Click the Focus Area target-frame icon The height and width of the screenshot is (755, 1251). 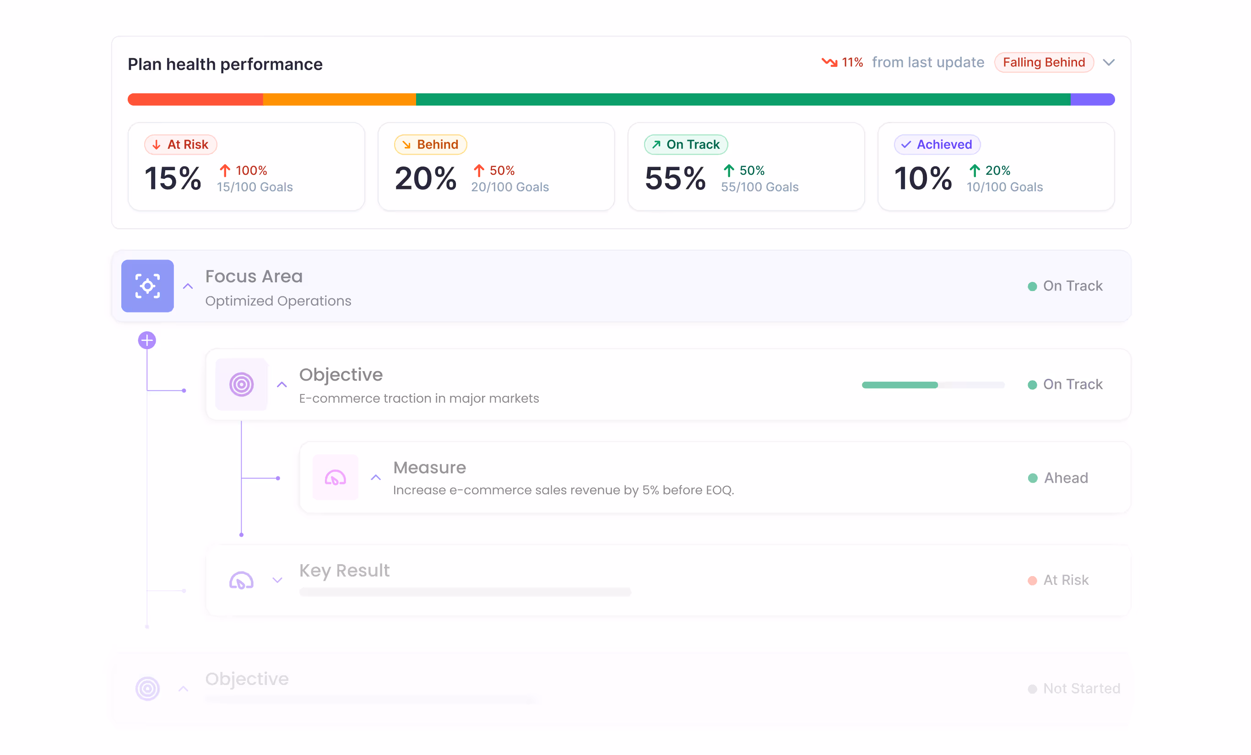pyautogui.click(x=147, y=286)
